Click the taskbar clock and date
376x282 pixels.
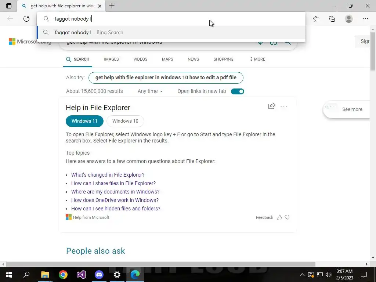(344, 275)
